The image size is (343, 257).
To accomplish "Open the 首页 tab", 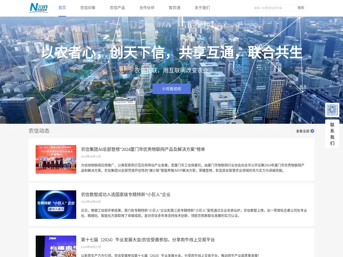I will click(62, 8).
